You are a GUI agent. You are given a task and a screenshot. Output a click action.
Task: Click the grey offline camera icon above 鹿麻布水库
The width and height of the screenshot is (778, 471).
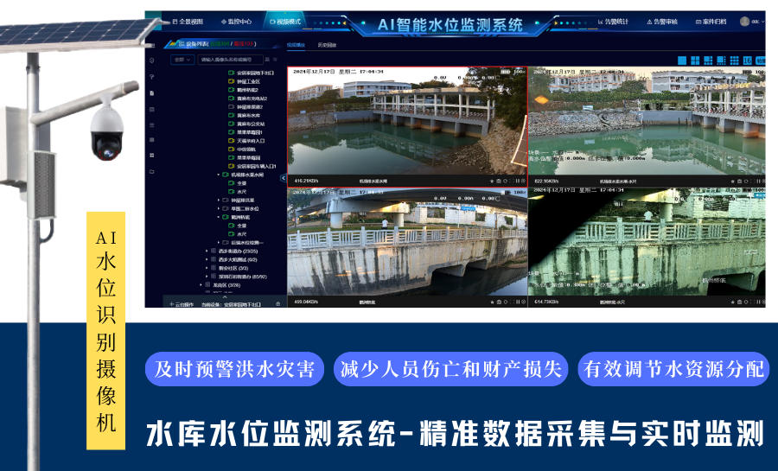click(x=231, y=107)
